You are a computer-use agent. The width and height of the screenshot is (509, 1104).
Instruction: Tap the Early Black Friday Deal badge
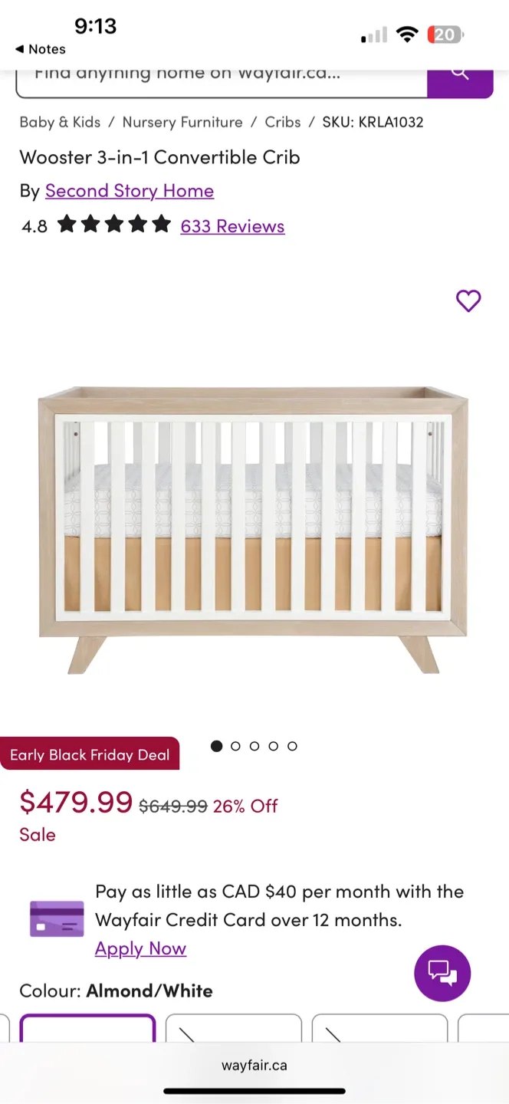coord(90,754)
